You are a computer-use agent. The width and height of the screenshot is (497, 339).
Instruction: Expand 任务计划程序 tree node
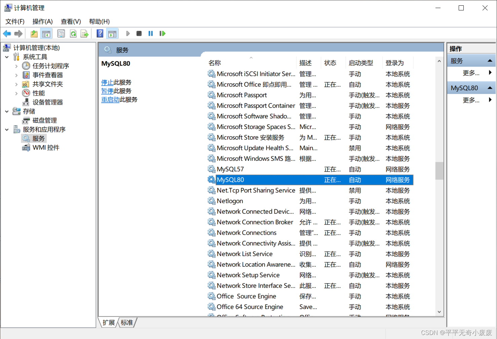[x=16, y=66]
